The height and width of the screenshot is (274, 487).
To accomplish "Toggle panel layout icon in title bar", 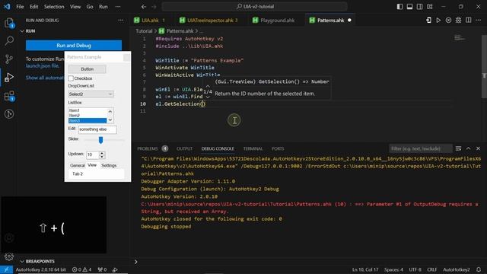I will 409,7.
